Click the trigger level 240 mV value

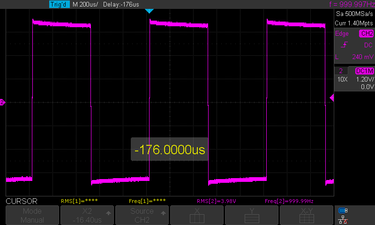(362, 57)
